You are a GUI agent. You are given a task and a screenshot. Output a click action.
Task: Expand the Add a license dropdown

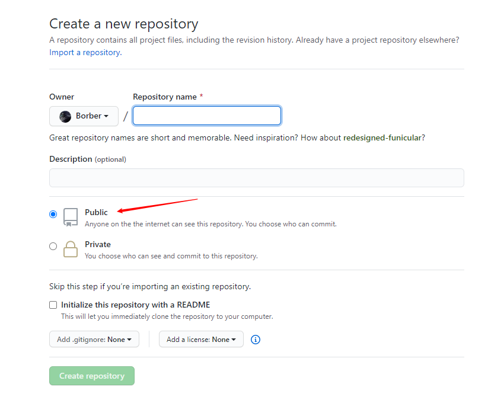pyautogui.click(x=201, y=340)
